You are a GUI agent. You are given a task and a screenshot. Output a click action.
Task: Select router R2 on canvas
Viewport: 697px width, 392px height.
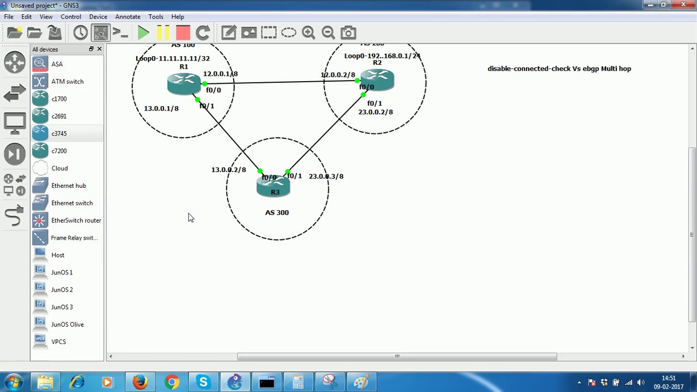(377, 80)
